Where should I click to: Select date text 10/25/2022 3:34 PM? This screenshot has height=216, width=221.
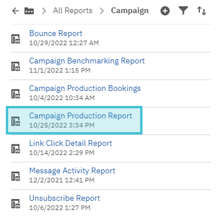click(62, 125)
